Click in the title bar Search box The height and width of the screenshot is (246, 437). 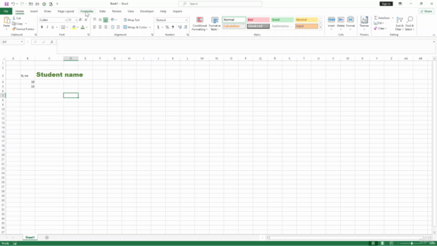coord(220,4)
